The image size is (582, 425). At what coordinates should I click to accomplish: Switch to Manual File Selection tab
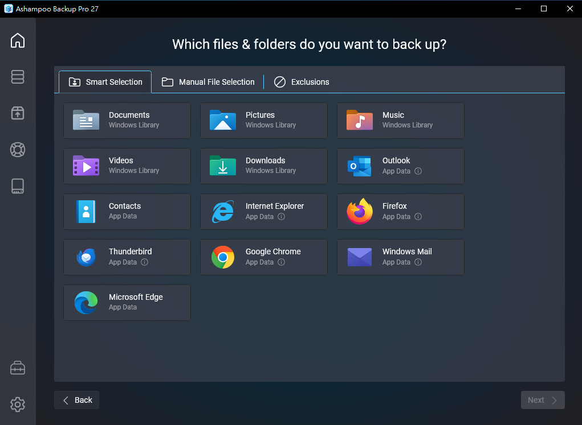tap(208, 82)
